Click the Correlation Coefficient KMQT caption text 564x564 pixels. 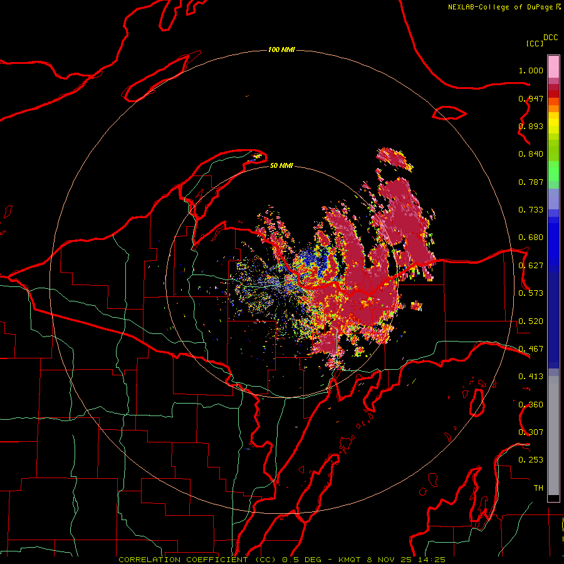(281, 560)
